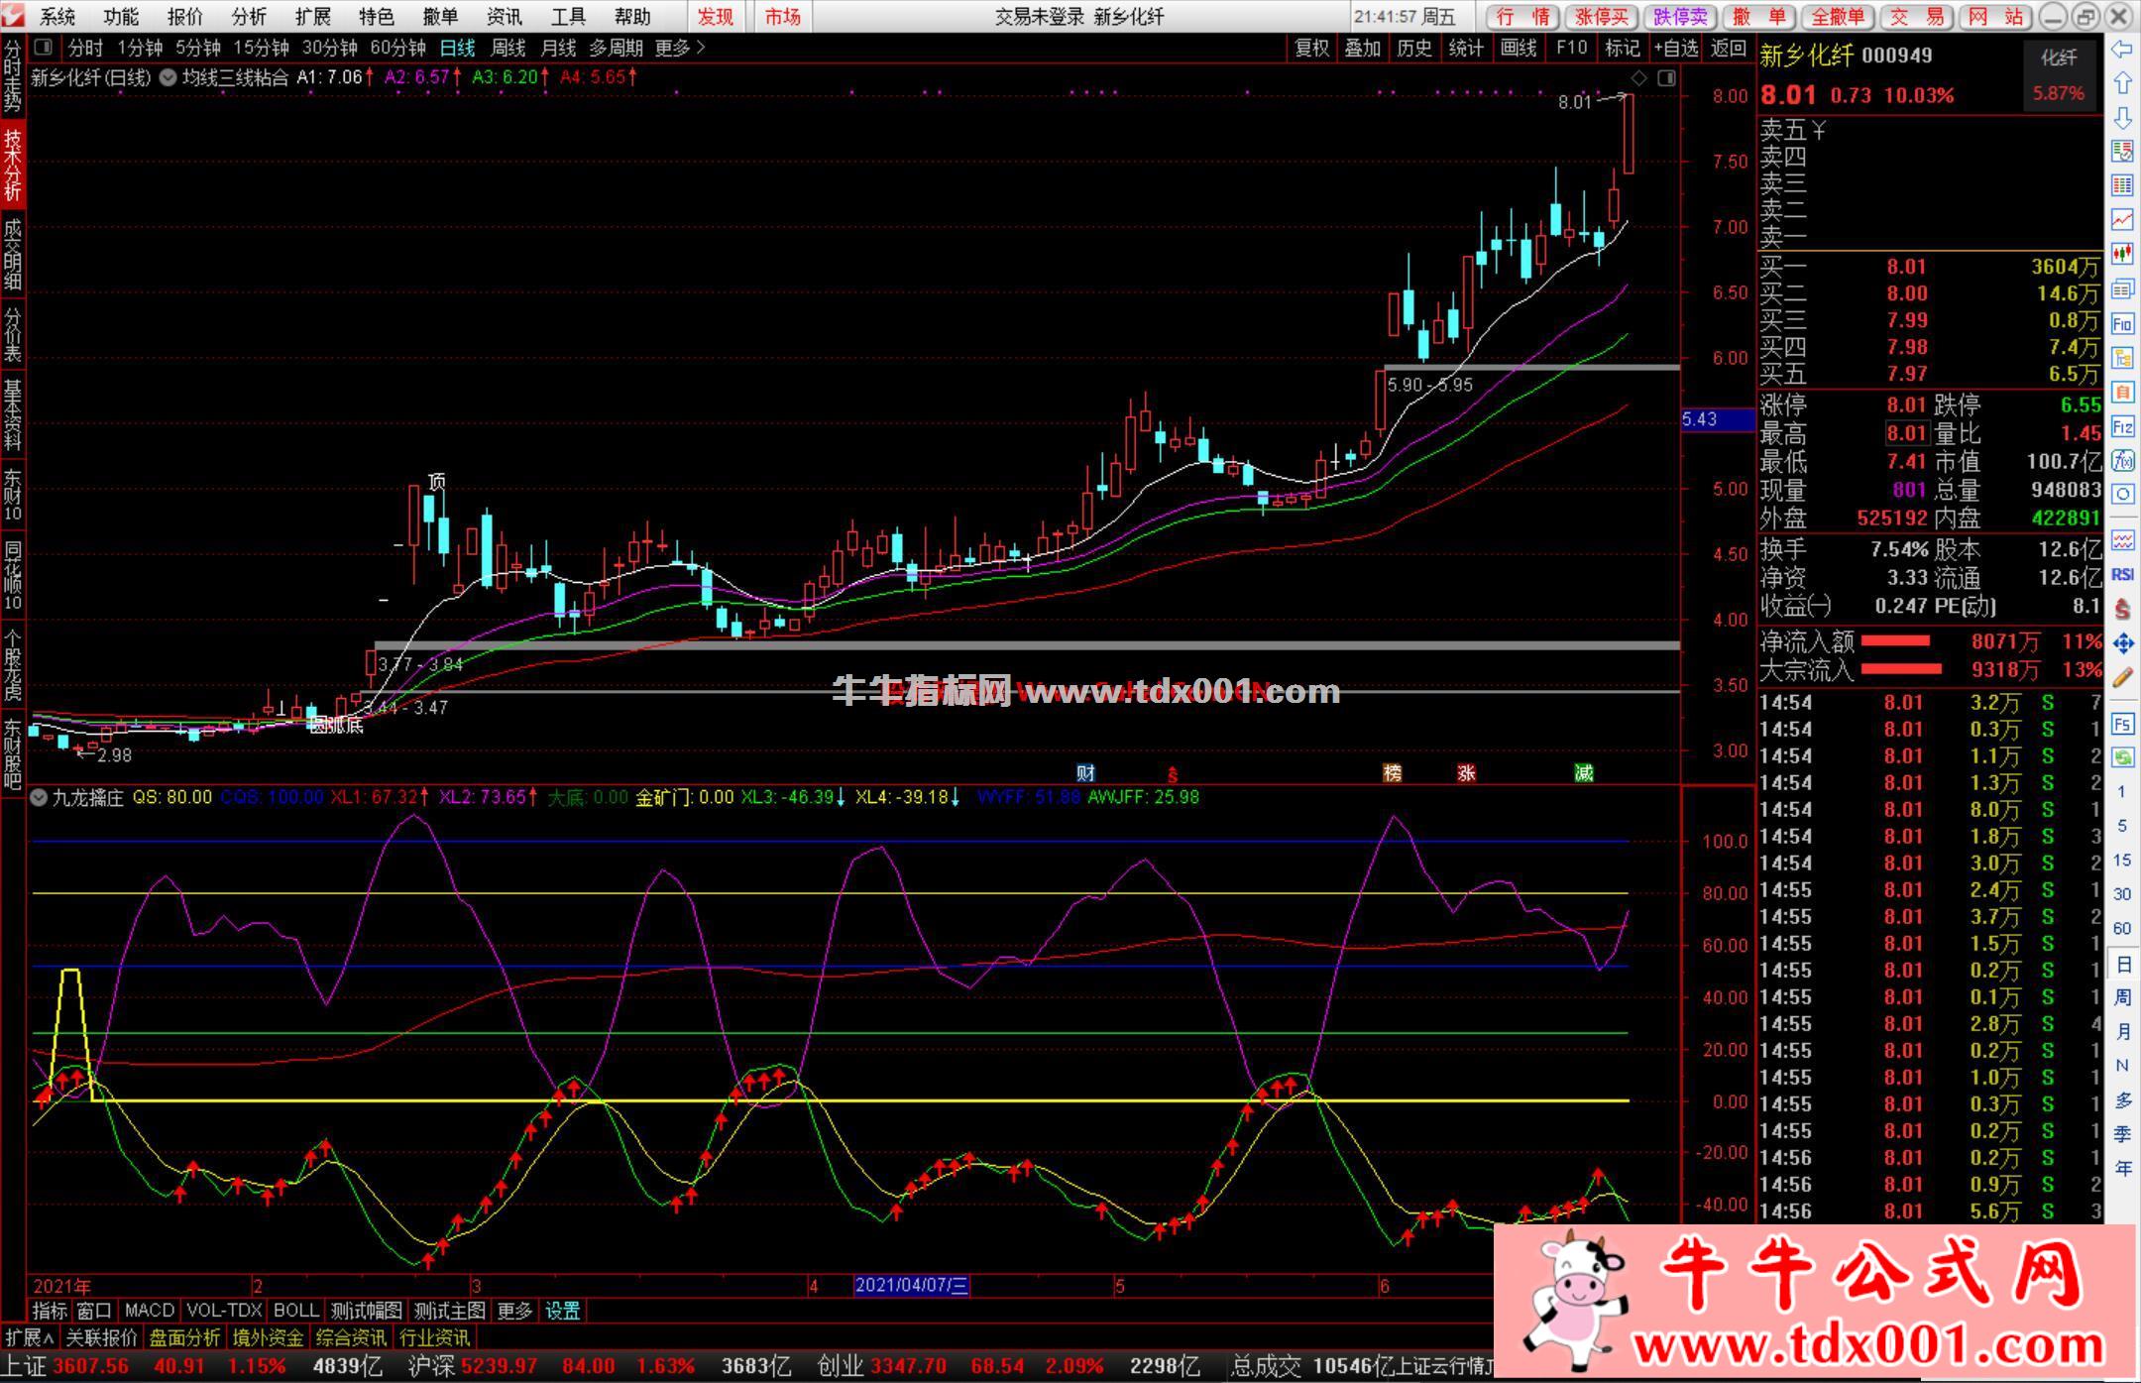Select the 周 weekly period in the sidebar
The width and height of the screenshot is (2141, 1383).
pos(2122,997)
